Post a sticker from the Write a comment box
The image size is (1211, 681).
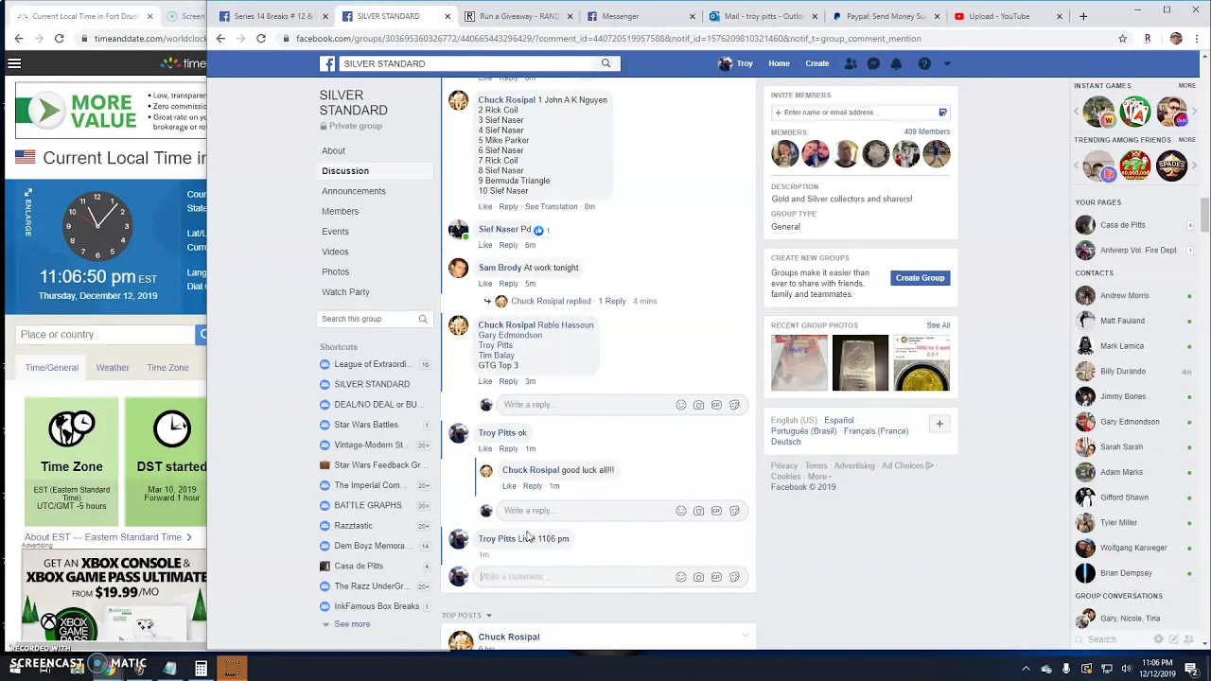734,577
